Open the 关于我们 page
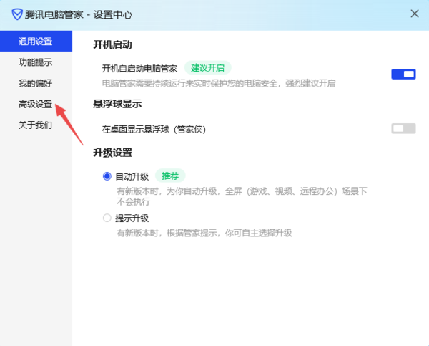Screen dimensions: 429x346 [35, 125]
